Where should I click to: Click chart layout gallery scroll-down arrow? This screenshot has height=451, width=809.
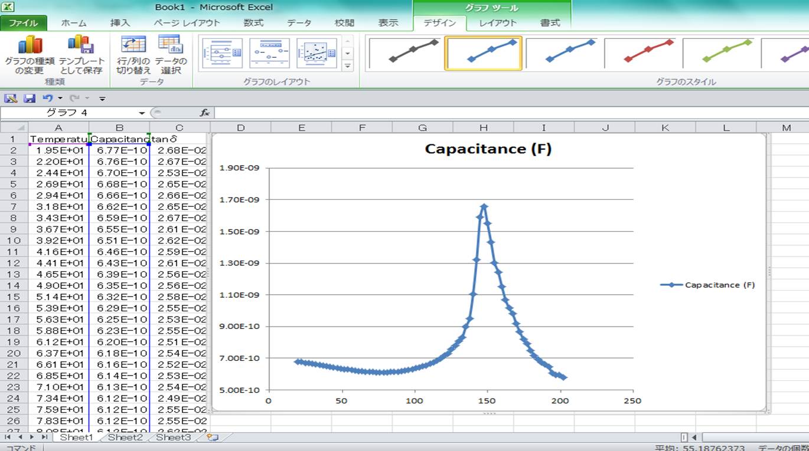(x=347, y=53)
